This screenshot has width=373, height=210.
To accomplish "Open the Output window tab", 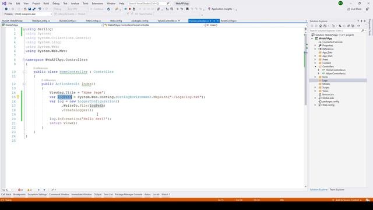I will click(x=97, y=194).
